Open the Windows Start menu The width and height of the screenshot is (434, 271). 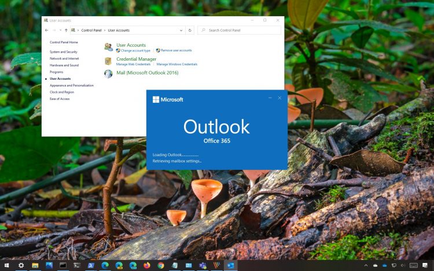pos(6,265)
